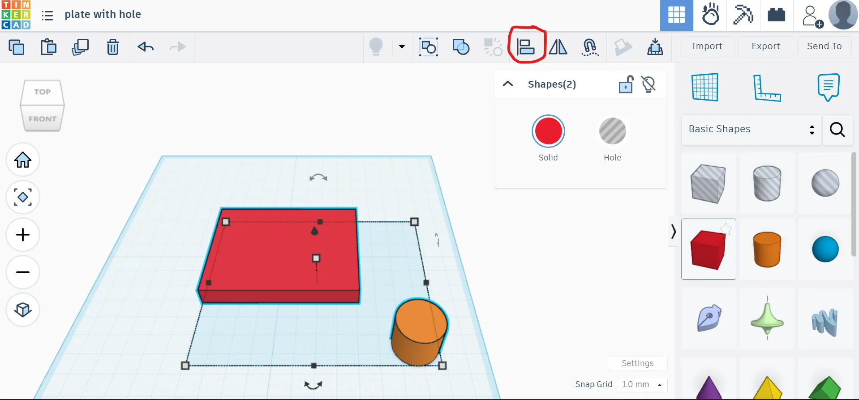Switch to orthographic view cube toggle

[x=23, y=309]
